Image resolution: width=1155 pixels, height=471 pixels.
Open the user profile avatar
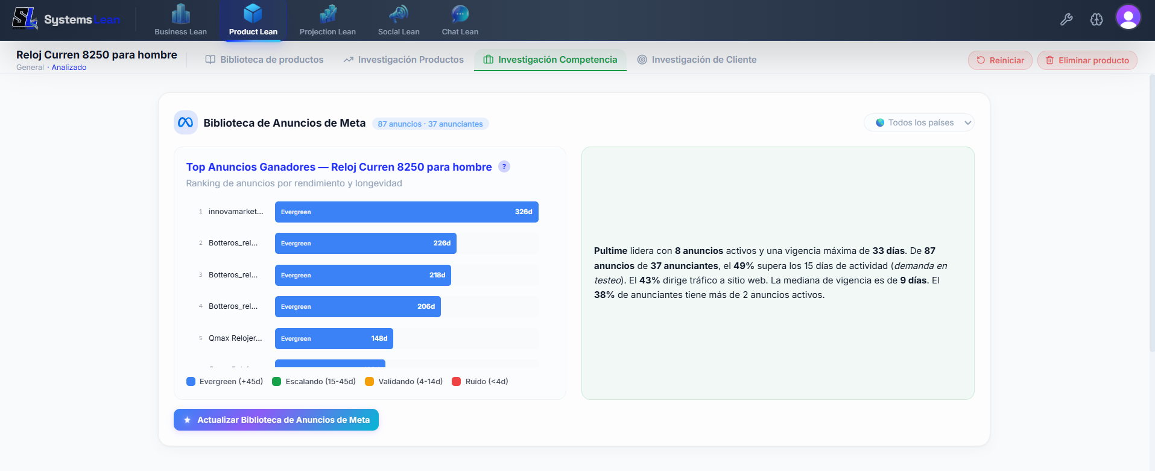1128,17
